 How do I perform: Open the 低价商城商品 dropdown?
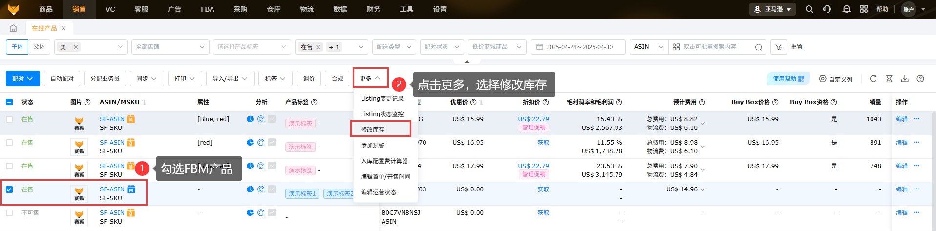[497, 47]
